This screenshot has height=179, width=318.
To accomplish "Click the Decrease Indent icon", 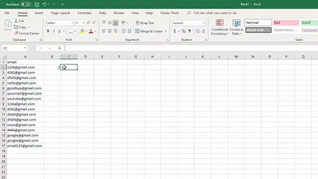I will pos(123,31).
